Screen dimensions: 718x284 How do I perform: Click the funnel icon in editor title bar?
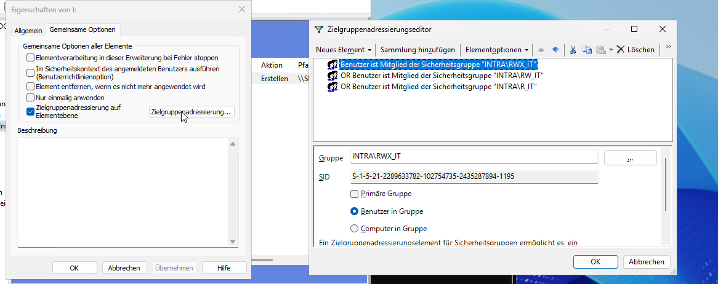tap(318, 29)
